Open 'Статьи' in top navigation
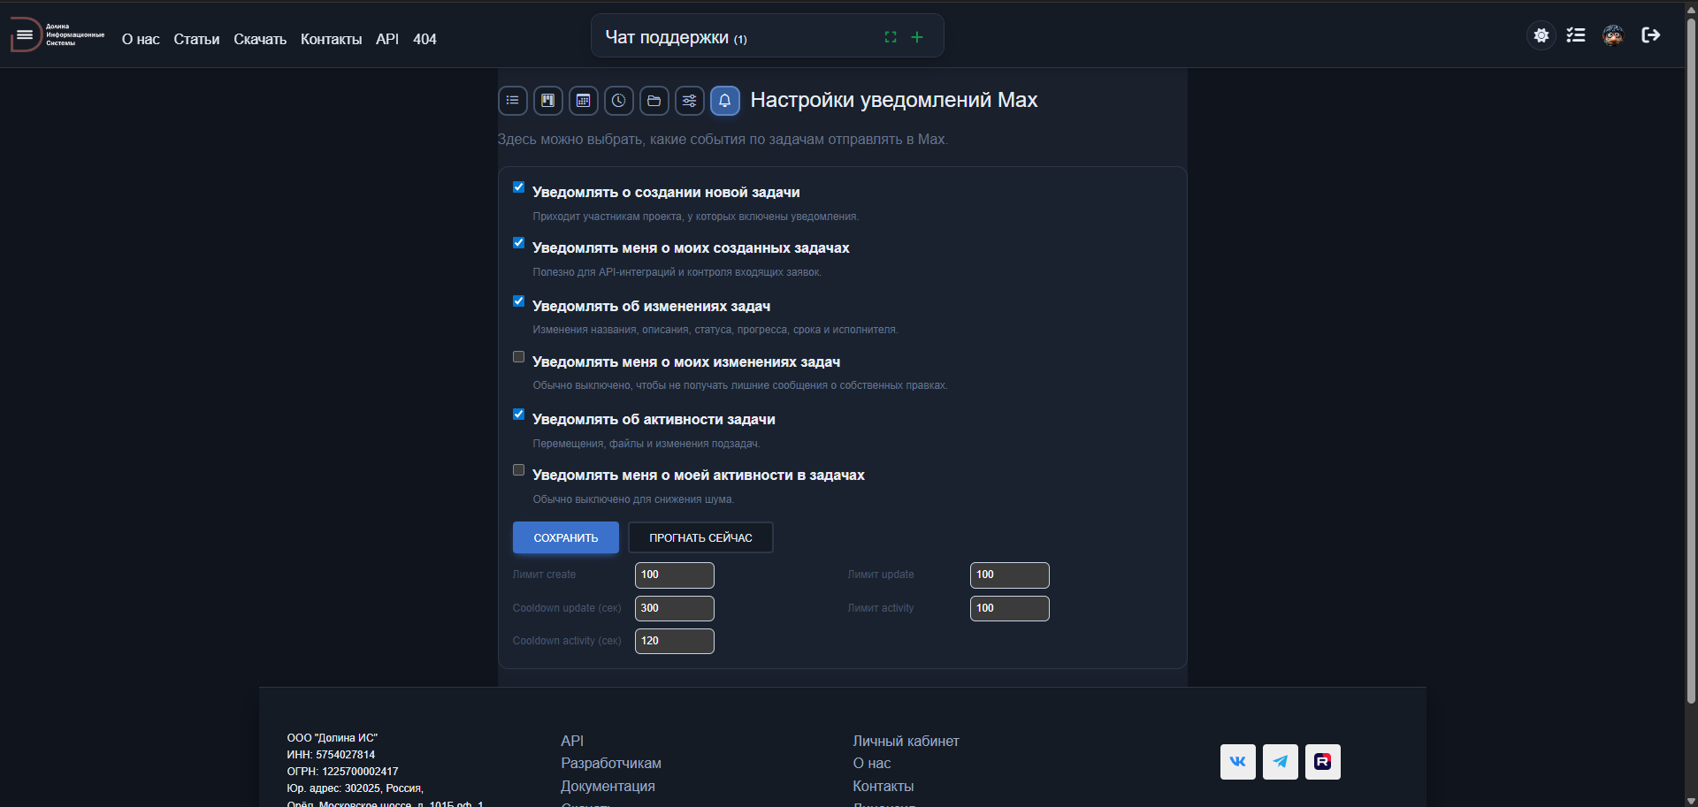1698x807 pixels. [x=196, y=39]
